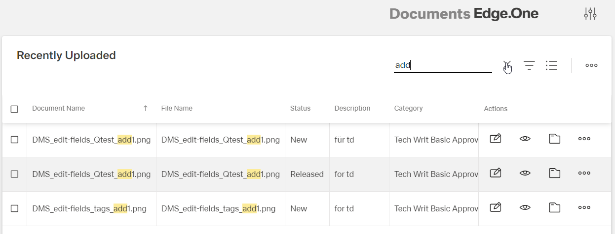
Task: Open folder for DMS_edit-fields_tags_add1.png
Action: 554,208
